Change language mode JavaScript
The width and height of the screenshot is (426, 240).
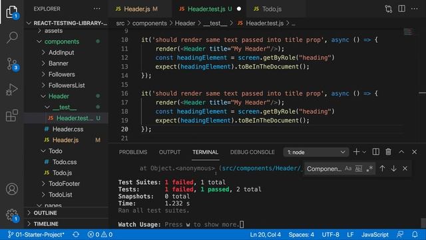[x=375, y=234]
